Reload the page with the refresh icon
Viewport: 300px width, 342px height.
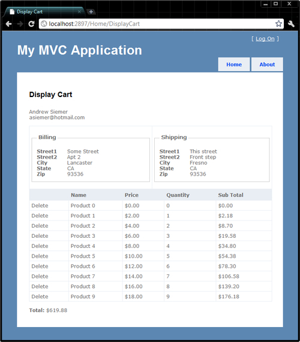click(31, 24)
